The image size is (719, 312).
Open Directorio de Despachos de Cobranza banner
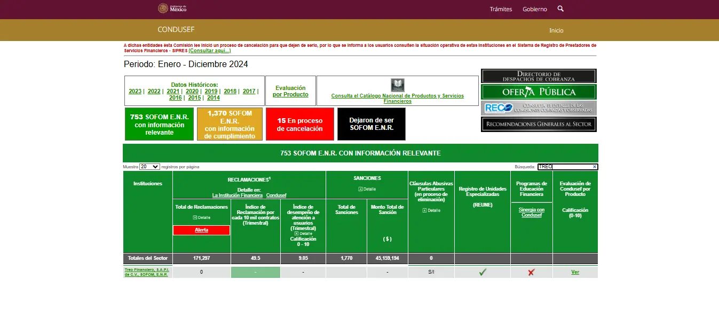[539, 76]
